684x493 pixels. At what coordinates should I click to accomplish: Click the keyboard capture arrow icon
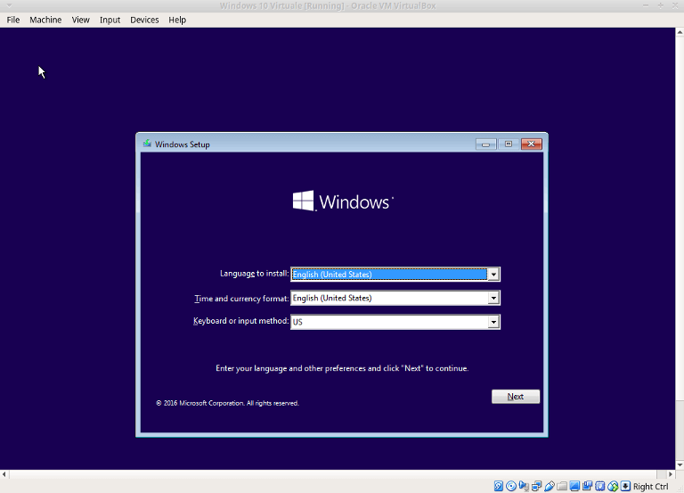(625, 486)
